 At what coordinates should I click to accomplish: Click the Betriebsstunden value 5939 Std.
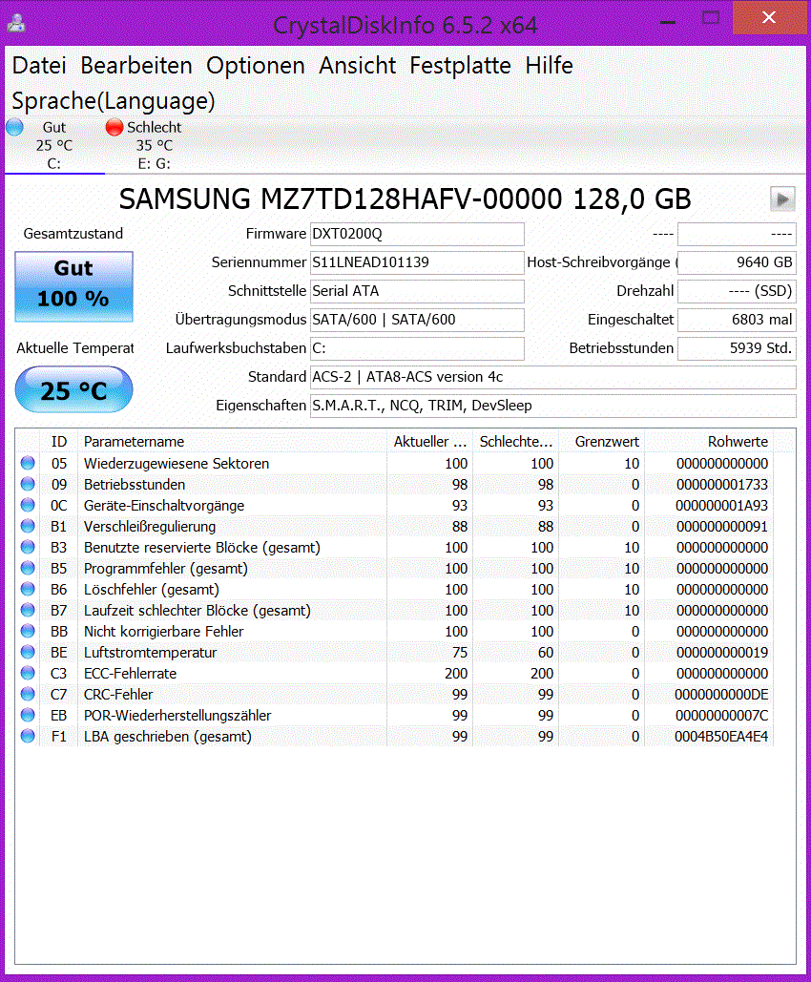[x=737, y=348]
